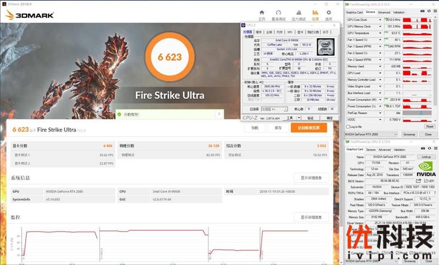Switch to the Advanced tab in GPU-Z Sensors
Screen dimensions: 439x265
tap(384, 12)
